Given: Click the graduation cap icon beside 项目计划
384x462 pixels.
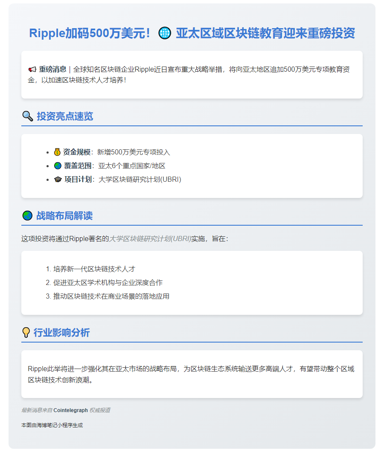Looking at the screenshot, I should coord(58,180).
